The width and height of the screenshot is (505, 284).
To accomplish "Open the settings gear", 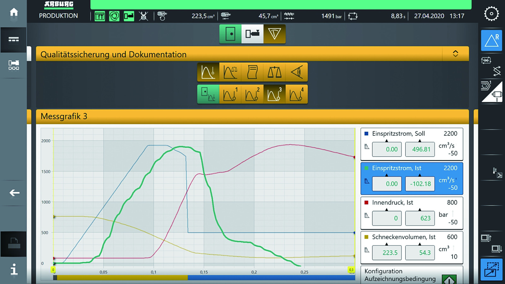I will [491, 14].
